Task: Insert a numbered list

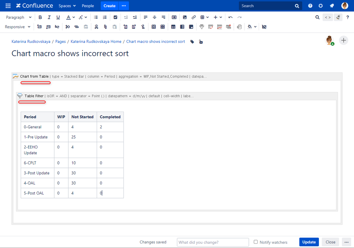Action: [x=105, y=17]
